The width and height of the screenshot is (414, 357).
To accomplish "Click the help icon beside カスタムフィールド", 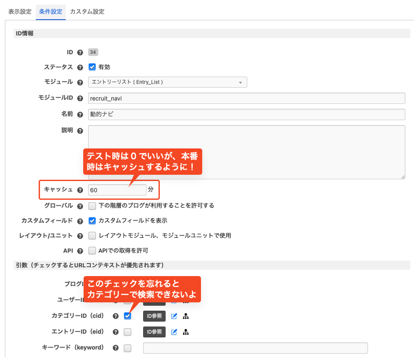I will pyautogui.click(x=80, y=221).
